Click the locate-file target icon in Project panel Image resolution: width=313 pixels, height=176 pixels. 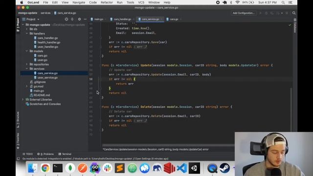(67, 19)
